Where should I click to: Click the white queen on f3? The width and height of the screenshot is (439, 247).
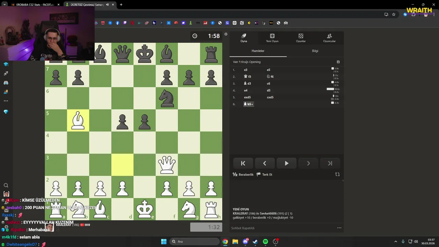pos(167,165)
